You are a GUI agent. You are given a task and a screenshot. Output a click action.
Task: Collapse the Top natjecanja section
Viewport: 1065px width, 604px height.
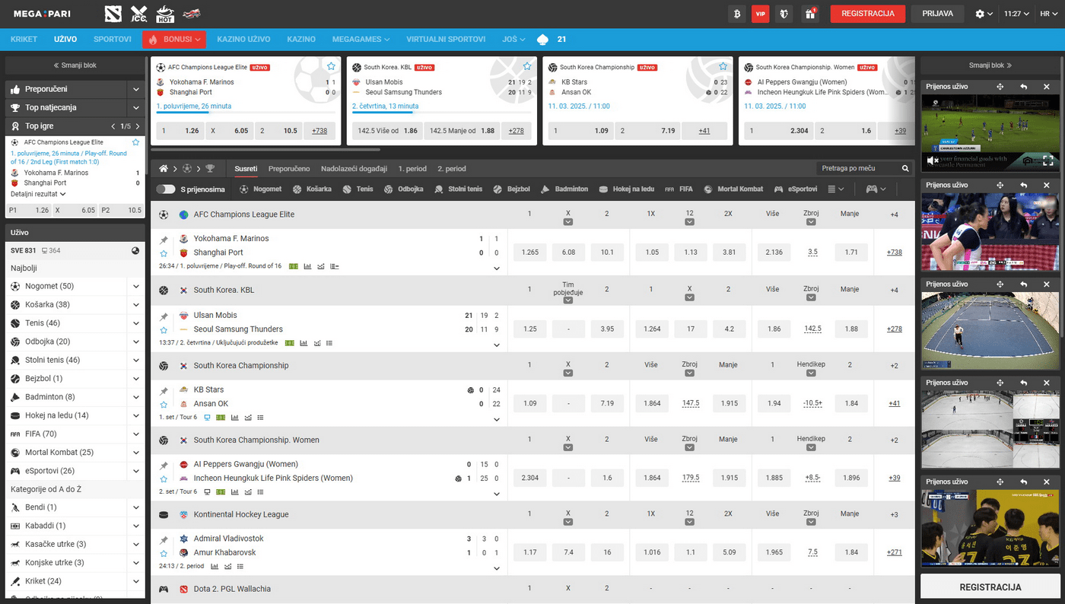[x=135, y=108]
